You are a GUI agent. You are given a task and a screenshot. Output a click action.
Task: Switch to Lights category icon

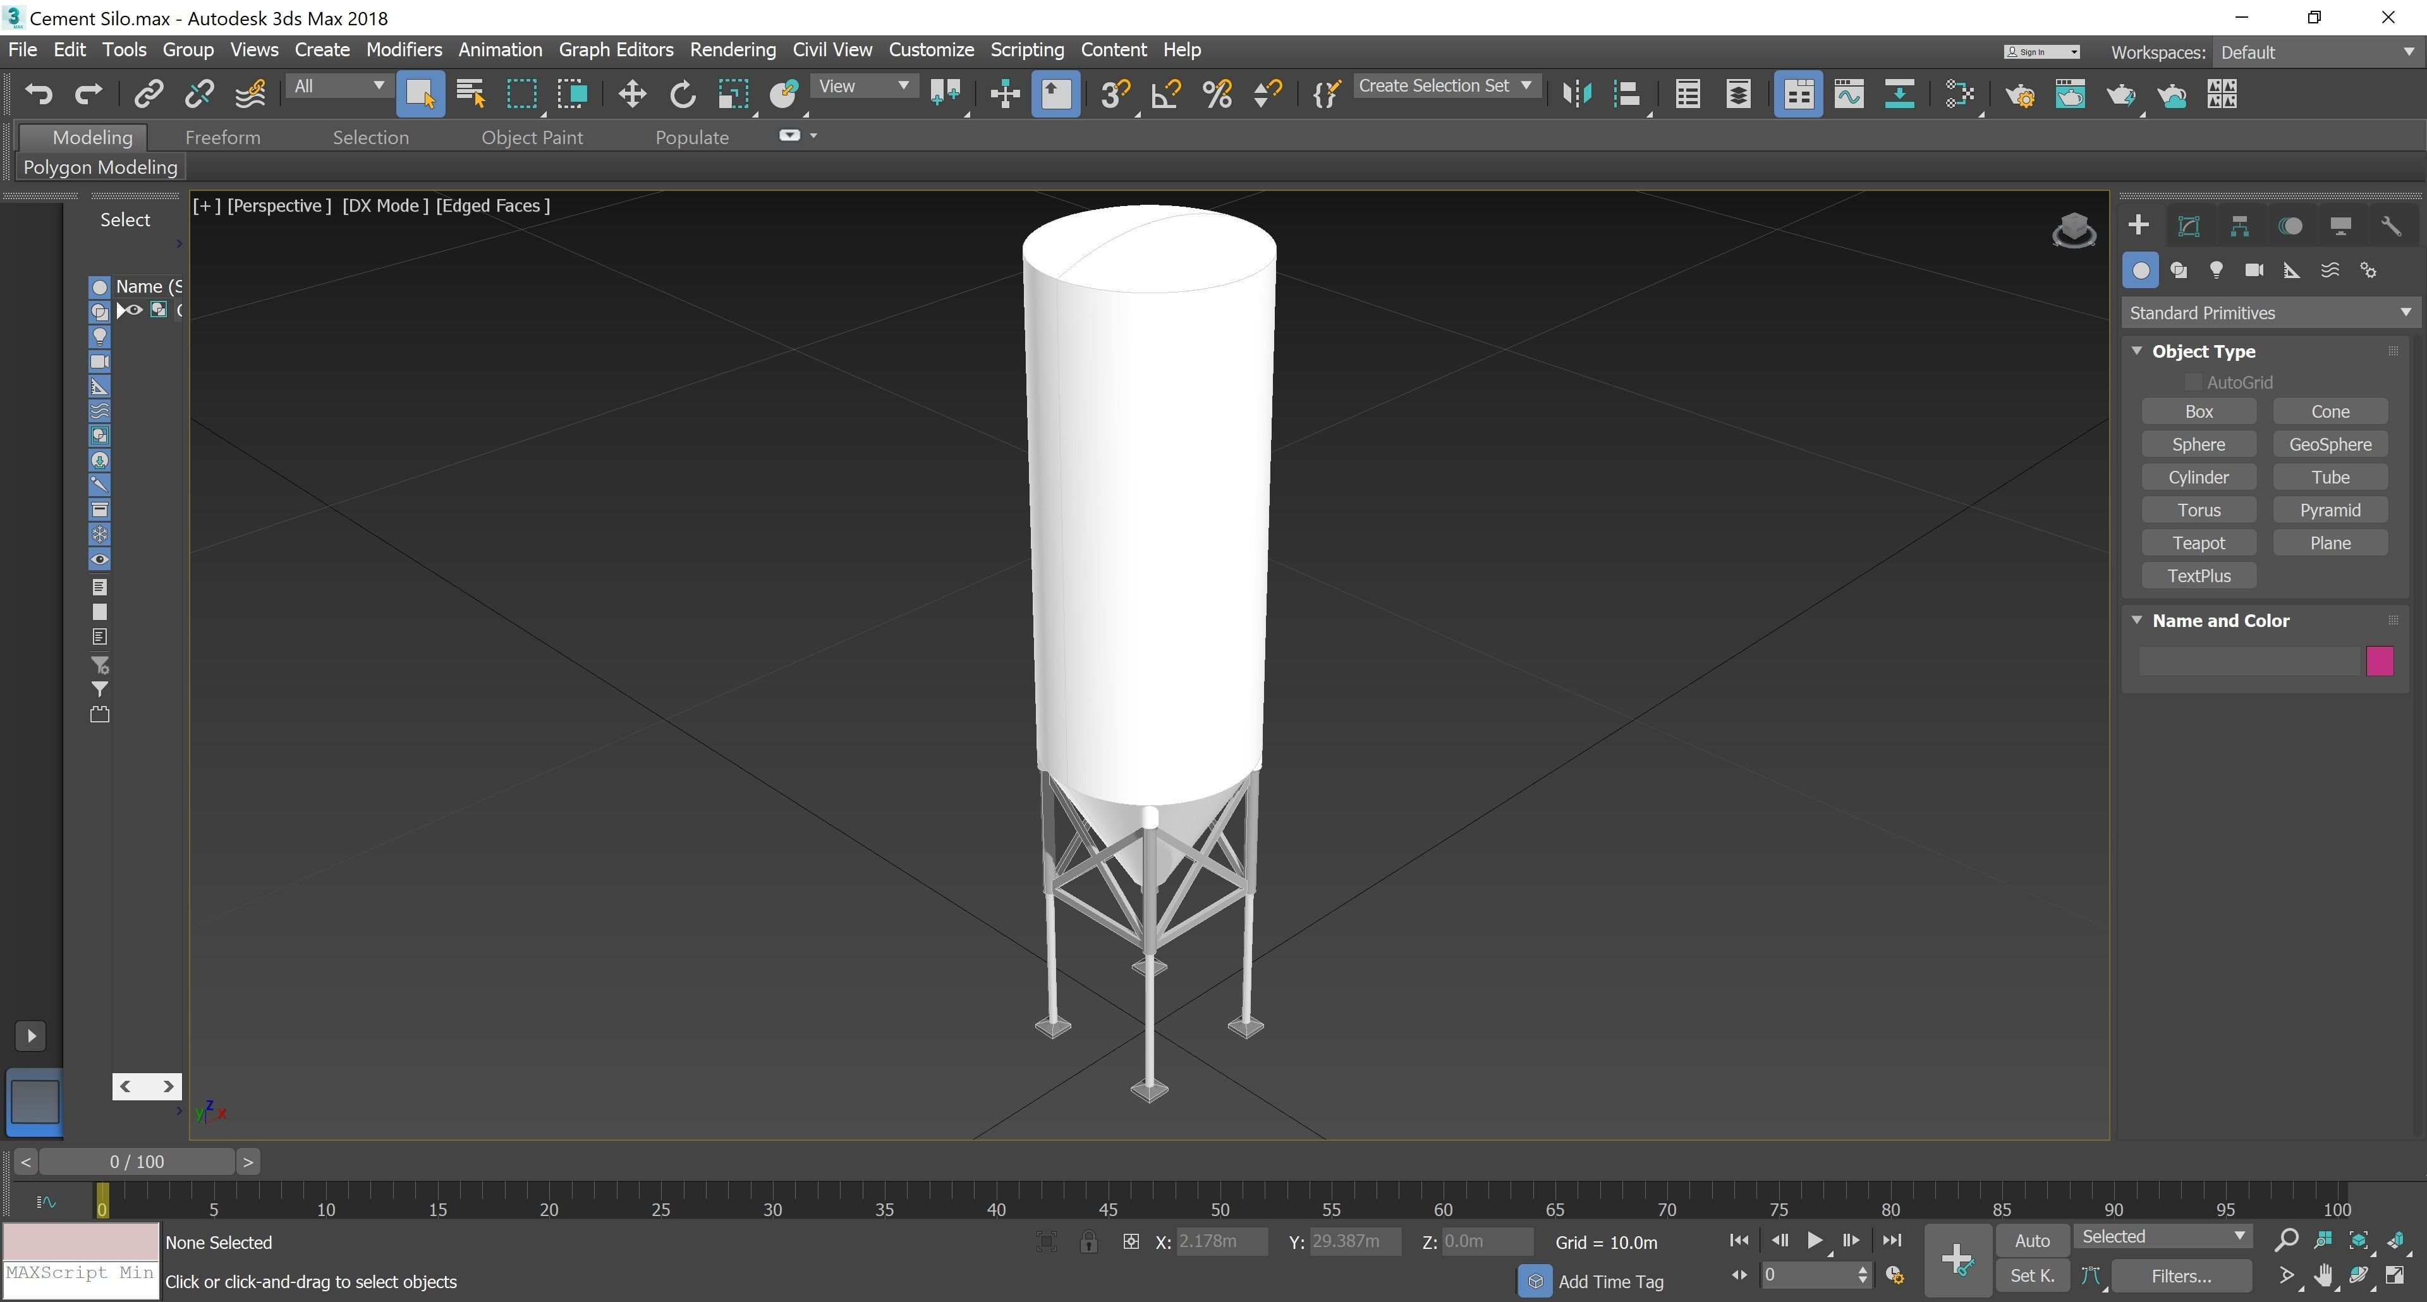tap(2216, 271)
